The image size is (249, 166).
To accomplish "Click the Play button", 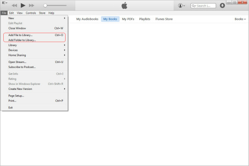I will (x=23, y=5).
